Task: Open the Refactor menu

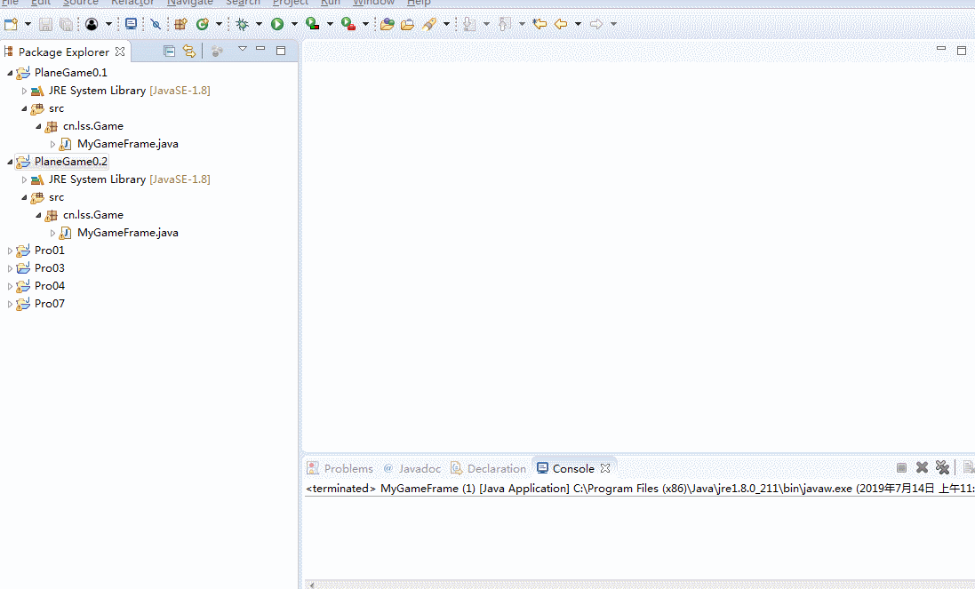Action: pyautogui.click(x=132, y=3)
